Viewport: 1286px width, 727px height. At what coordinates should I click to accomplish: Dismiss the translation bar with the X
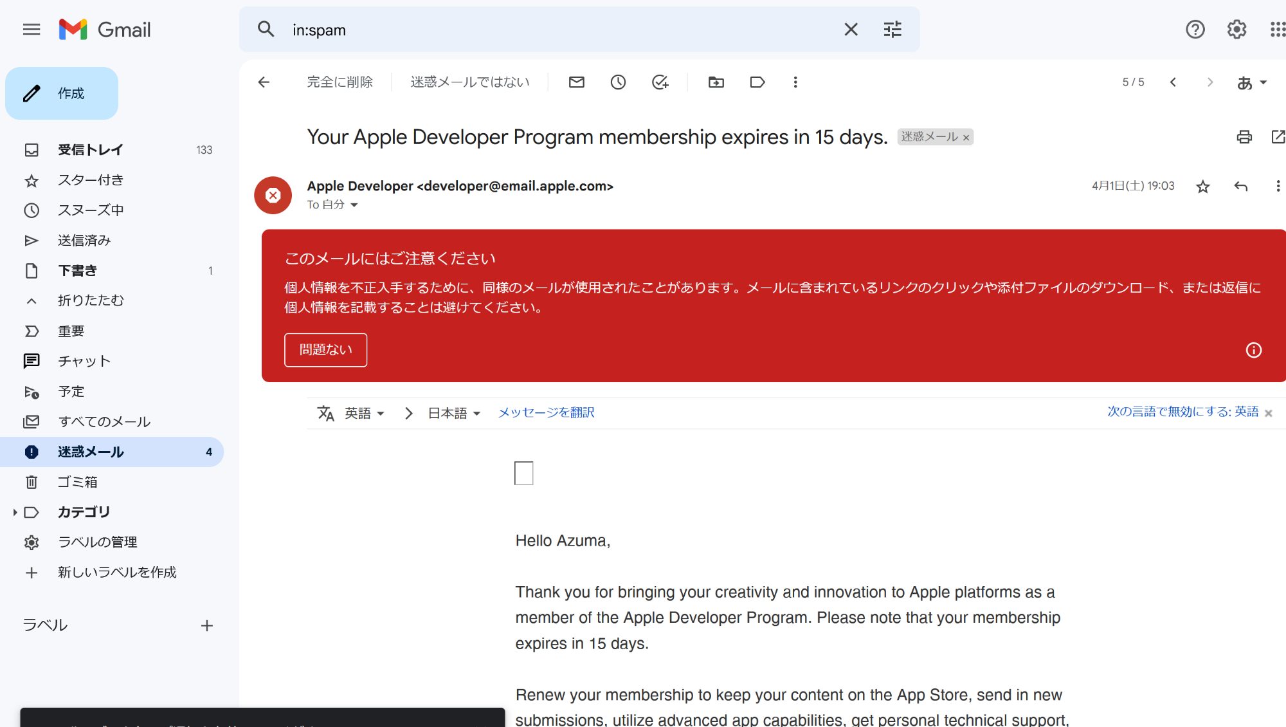point(1269,413)
